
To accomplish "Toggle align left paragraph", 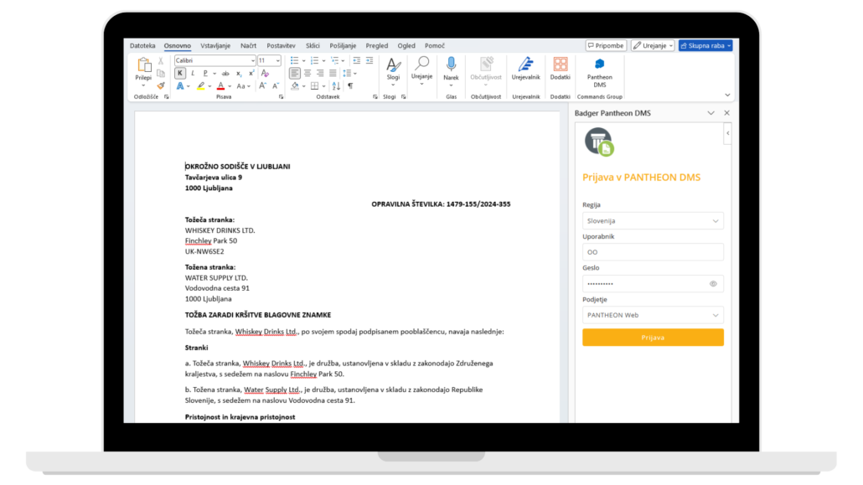I will click(294, 73).
